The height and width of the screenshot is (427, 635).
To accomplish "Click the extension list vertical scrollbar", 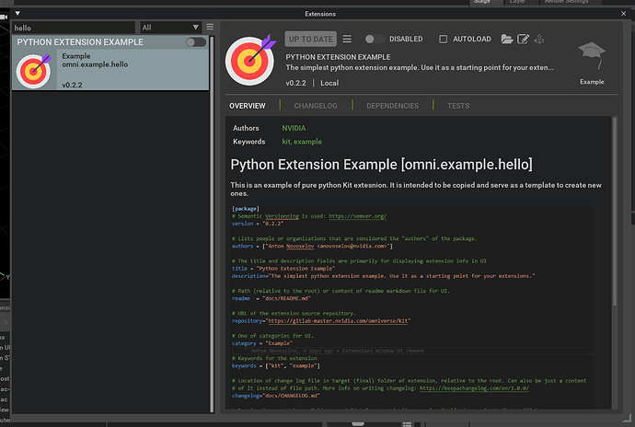I will 212,224.
